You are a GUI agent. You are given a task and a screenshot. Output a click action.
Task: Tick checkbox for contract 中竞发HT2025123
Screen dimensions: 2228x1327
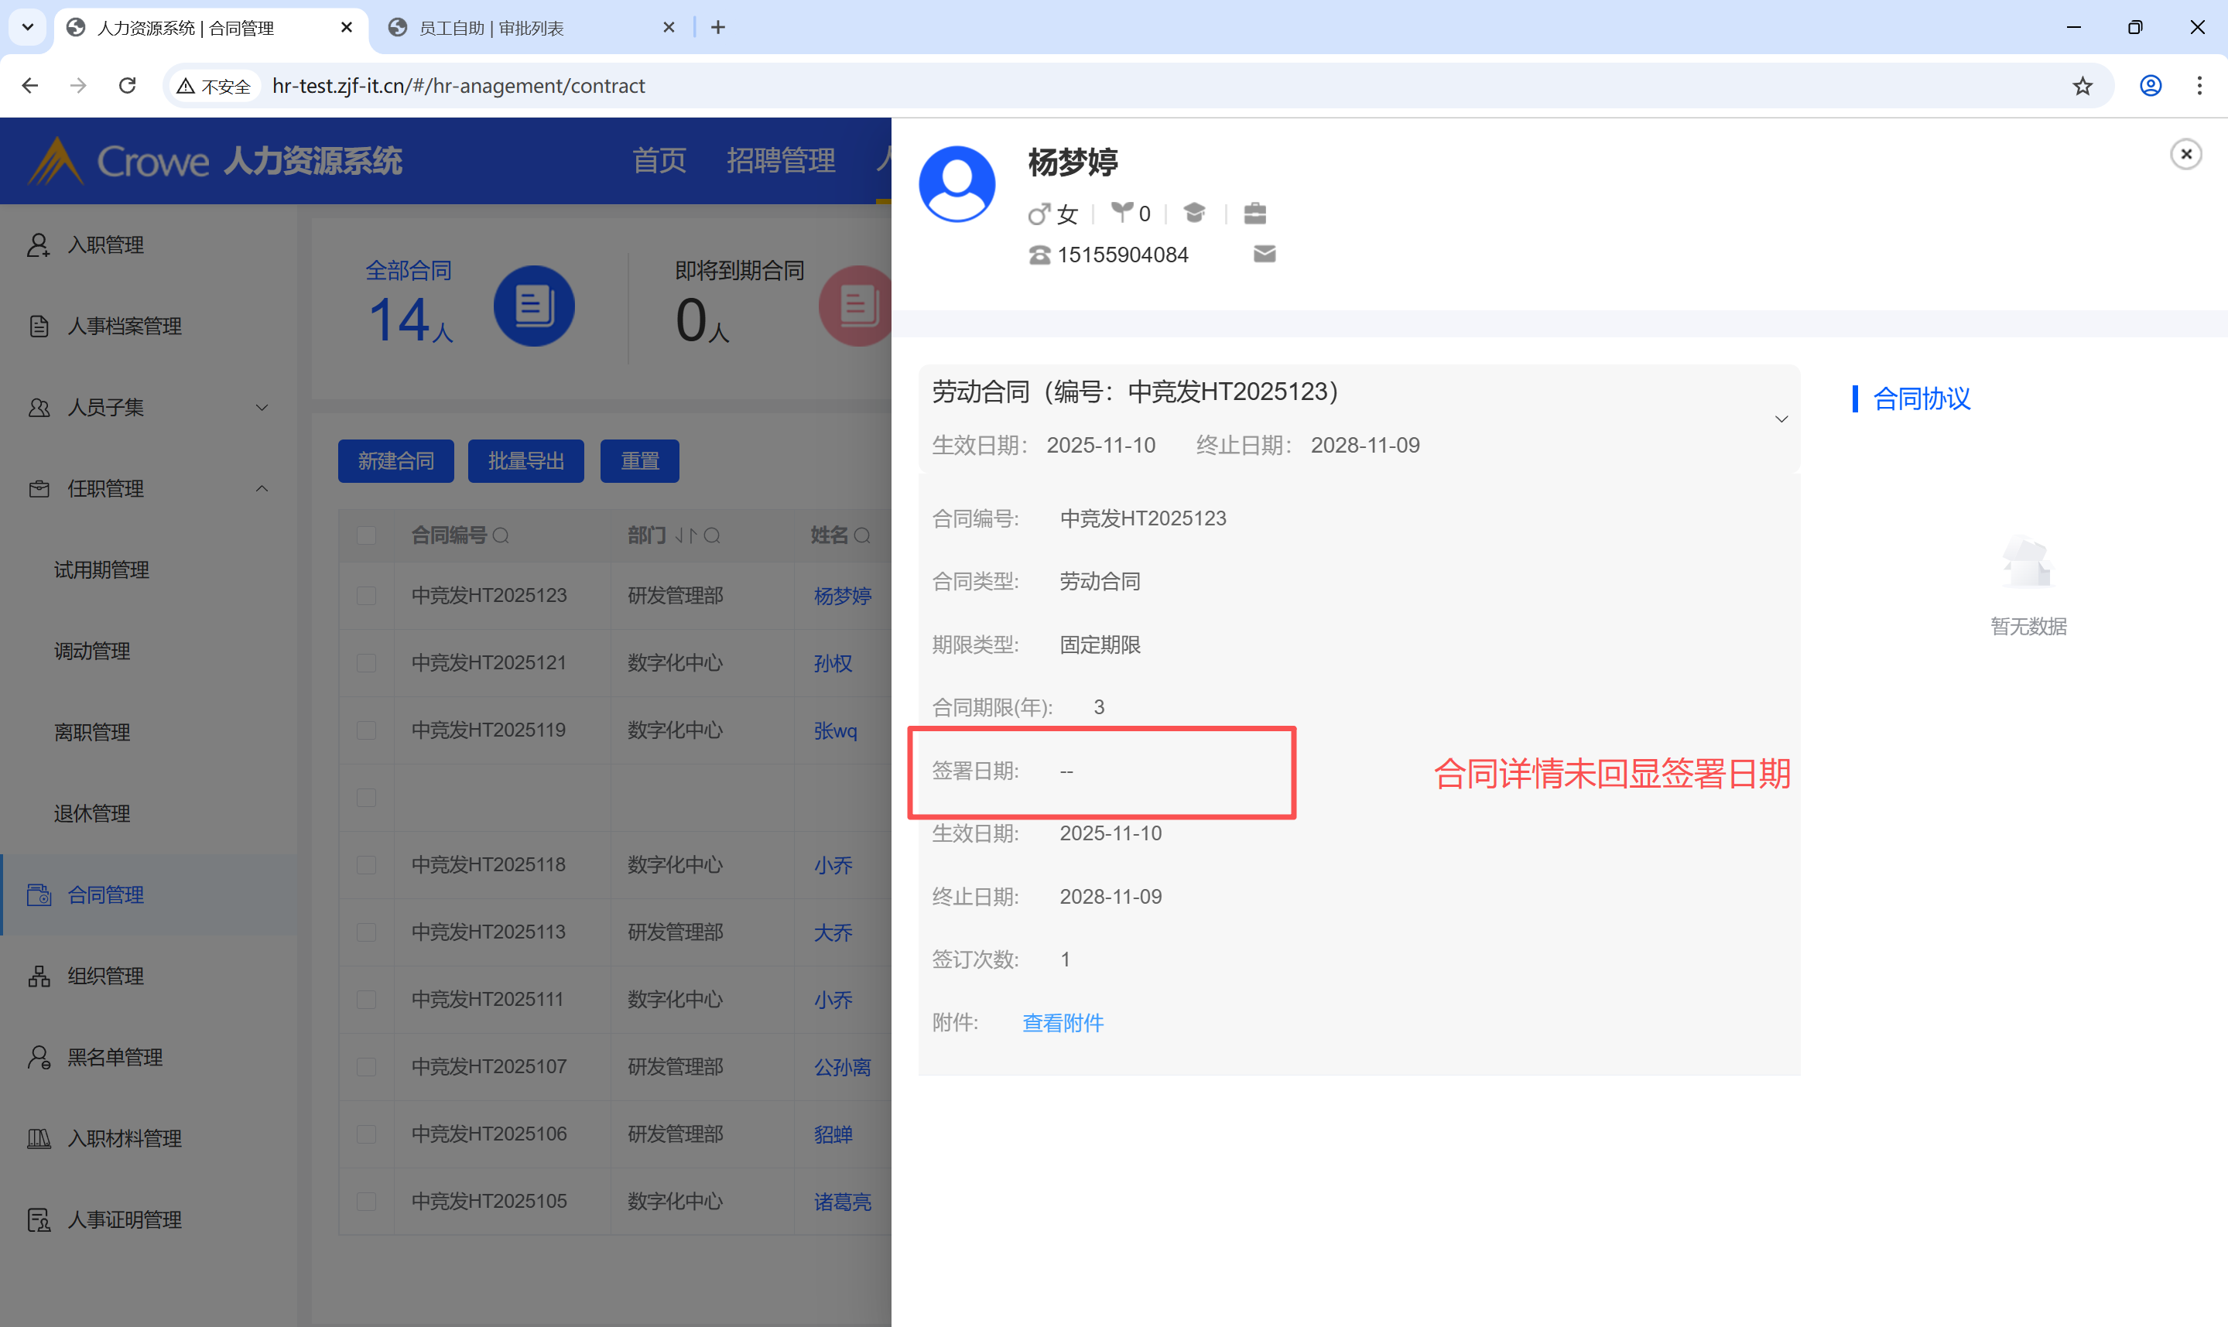[367, 596]
